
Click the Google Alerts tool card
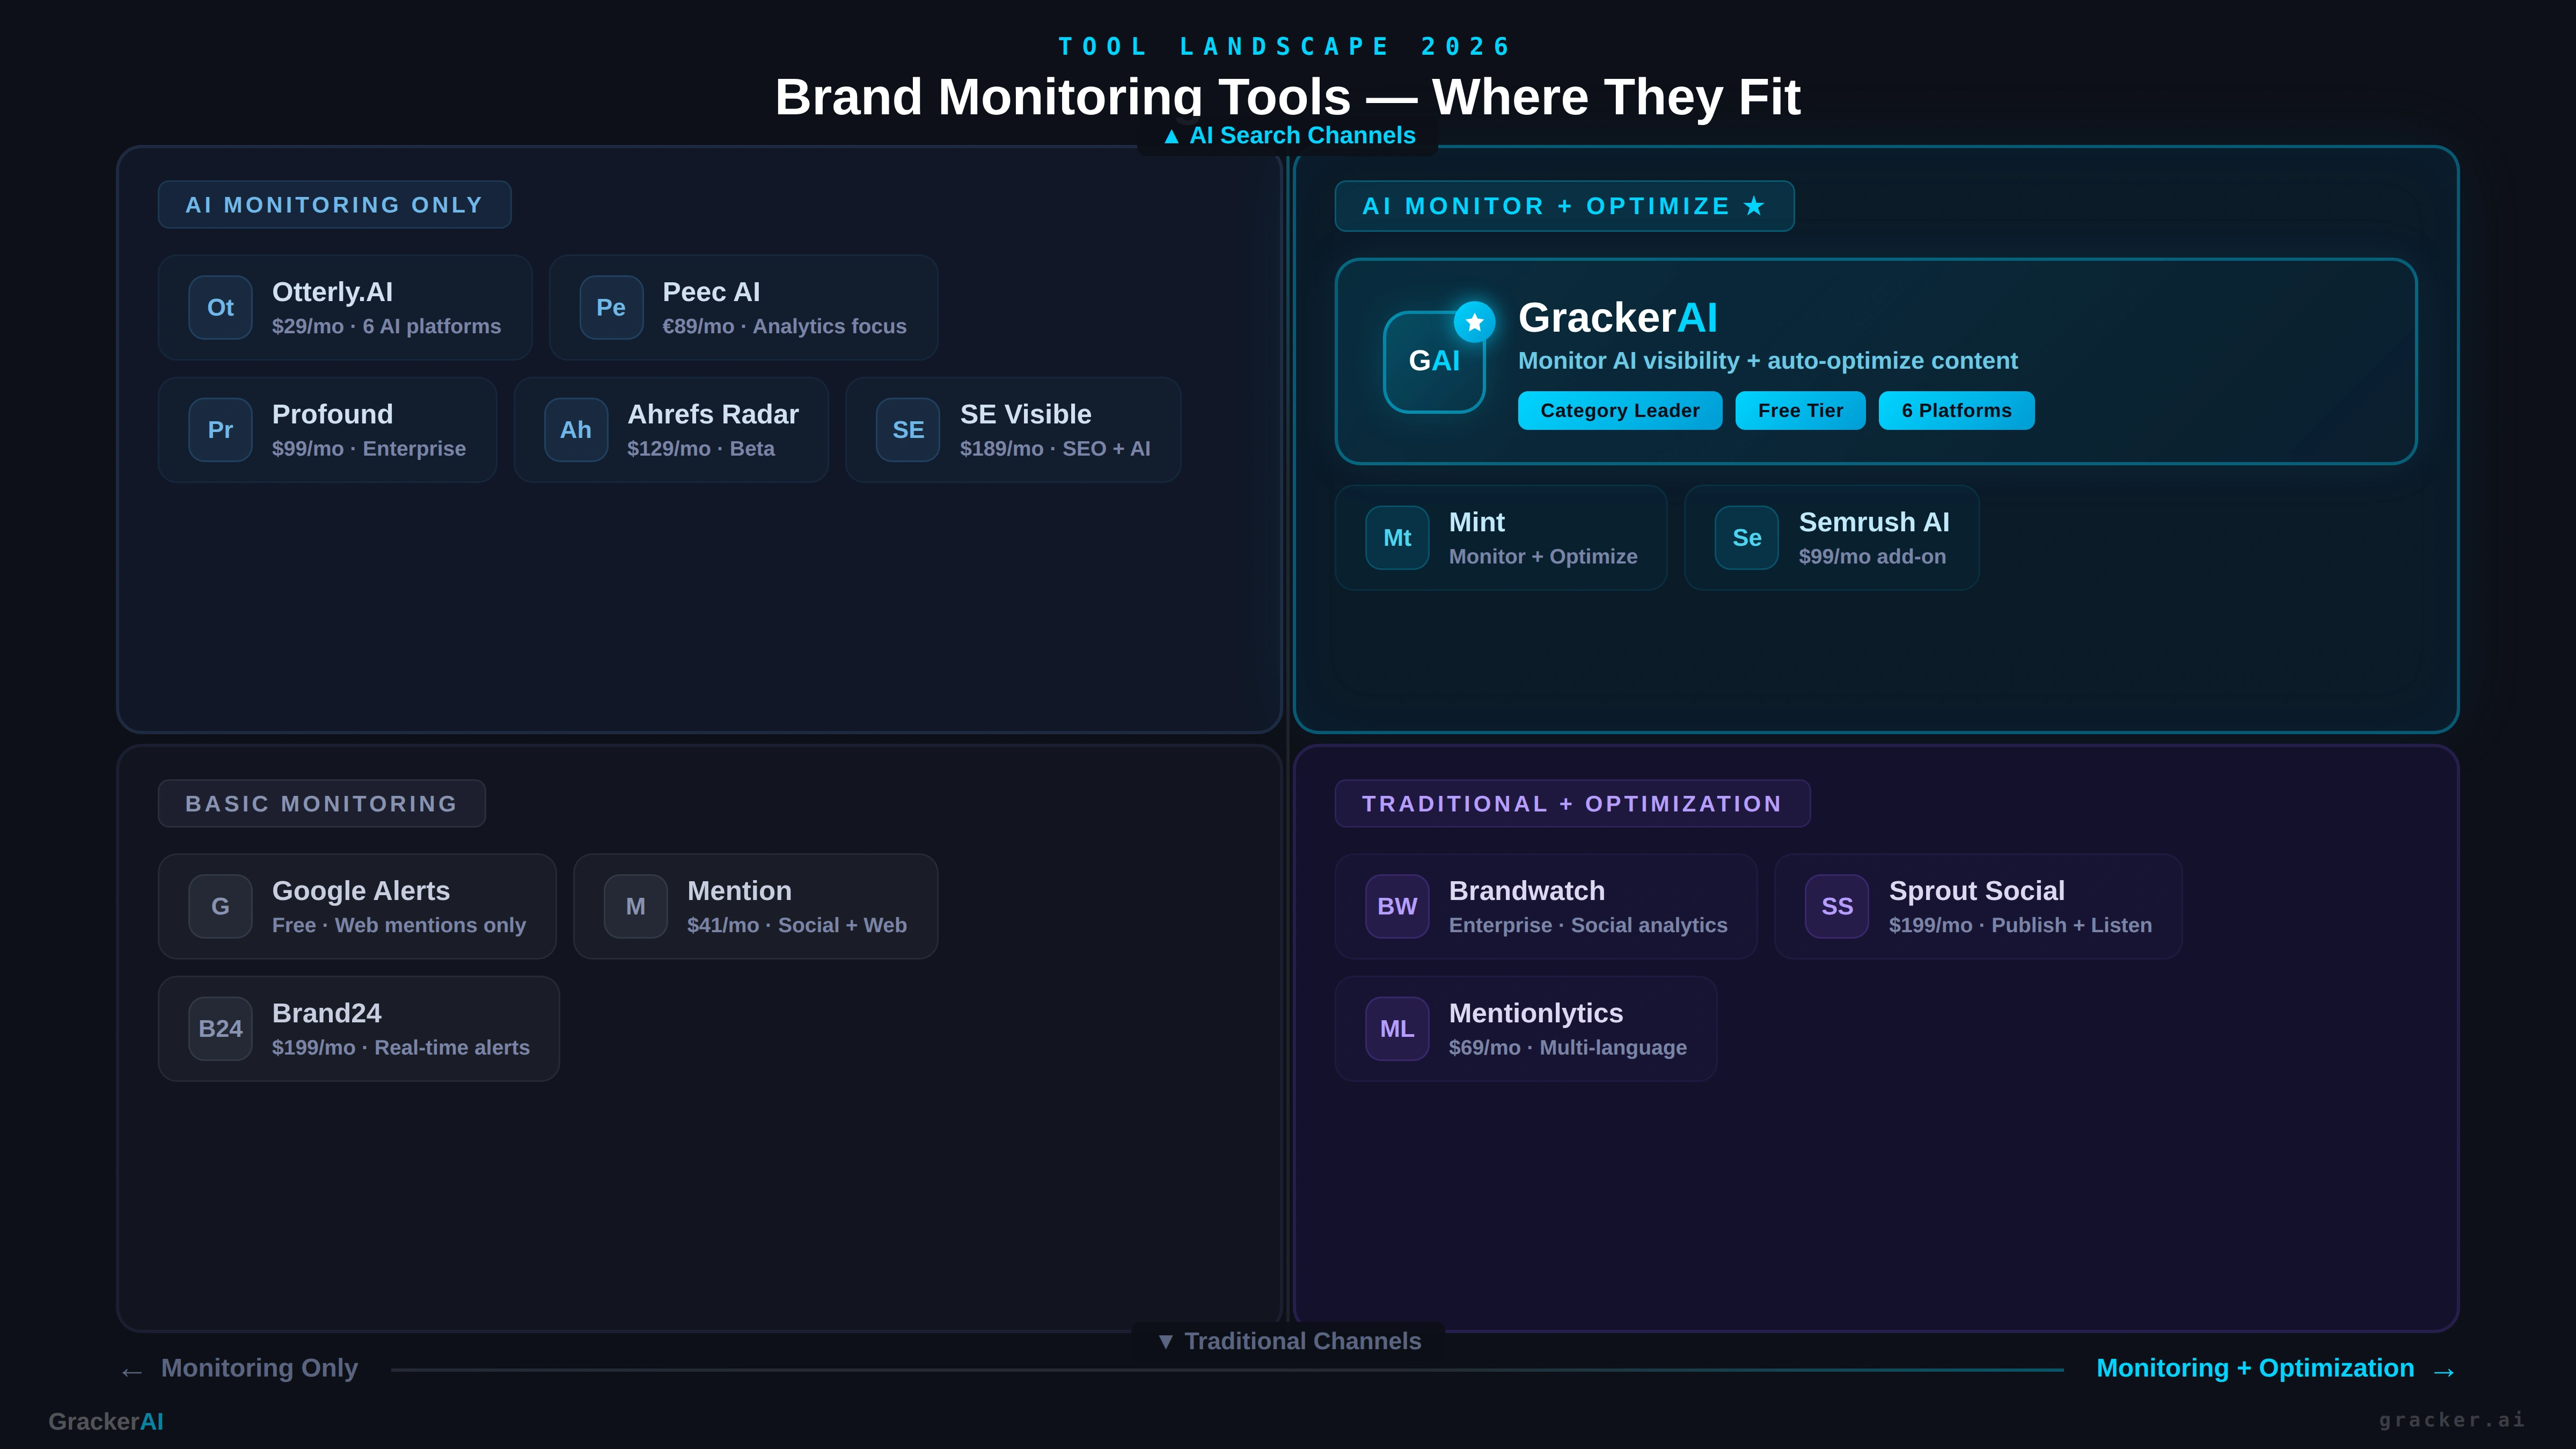357,906
